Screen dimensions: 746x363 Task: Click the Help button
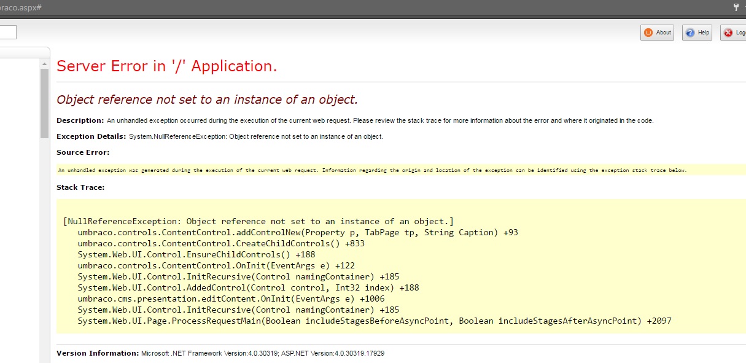tap(697, 33)
